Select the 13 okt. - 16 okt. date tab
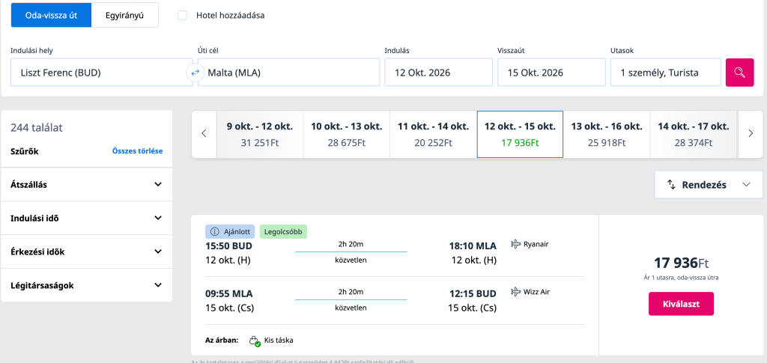This screenshot has width=767, height=363. 607,135
